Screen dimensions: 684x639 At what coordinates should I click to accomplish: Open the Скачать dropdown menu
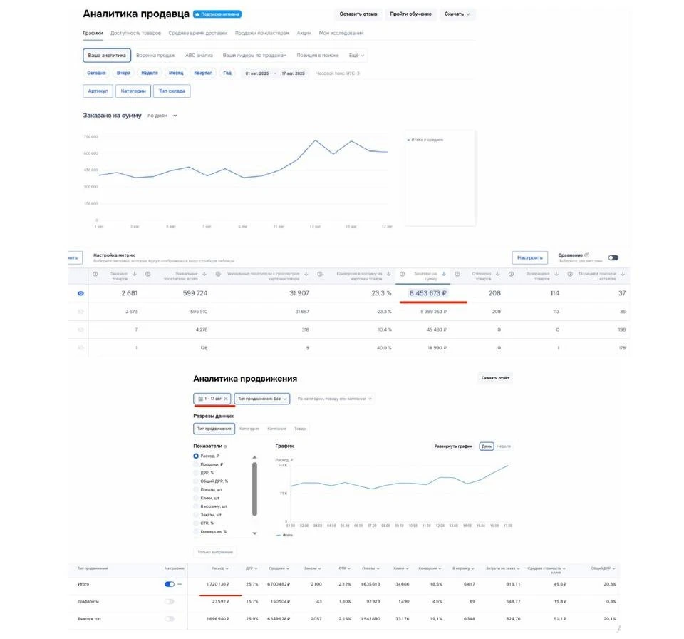click(457, 14)
